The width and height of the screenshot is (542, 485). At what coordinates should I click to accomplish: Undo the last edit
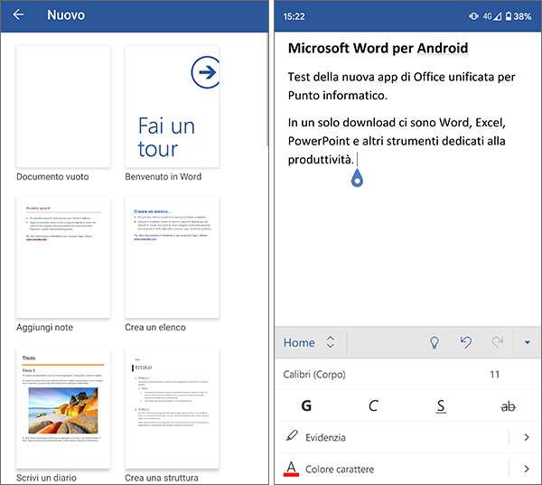click(x=465, y=342)
